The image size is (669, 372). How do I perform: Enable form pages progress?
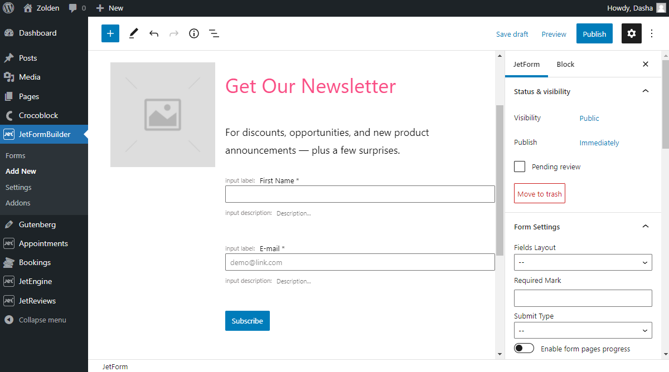(523, 347)
